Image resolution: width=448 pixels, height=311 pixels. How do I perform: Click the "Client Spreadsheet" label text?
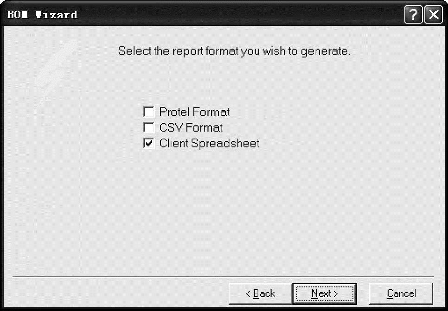pos(209,144)
